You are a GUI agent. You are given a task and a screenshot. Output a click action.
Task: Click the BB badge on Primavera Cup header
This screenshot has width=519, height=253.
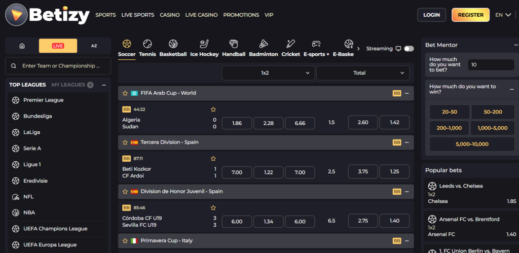(x=397, y=241)
